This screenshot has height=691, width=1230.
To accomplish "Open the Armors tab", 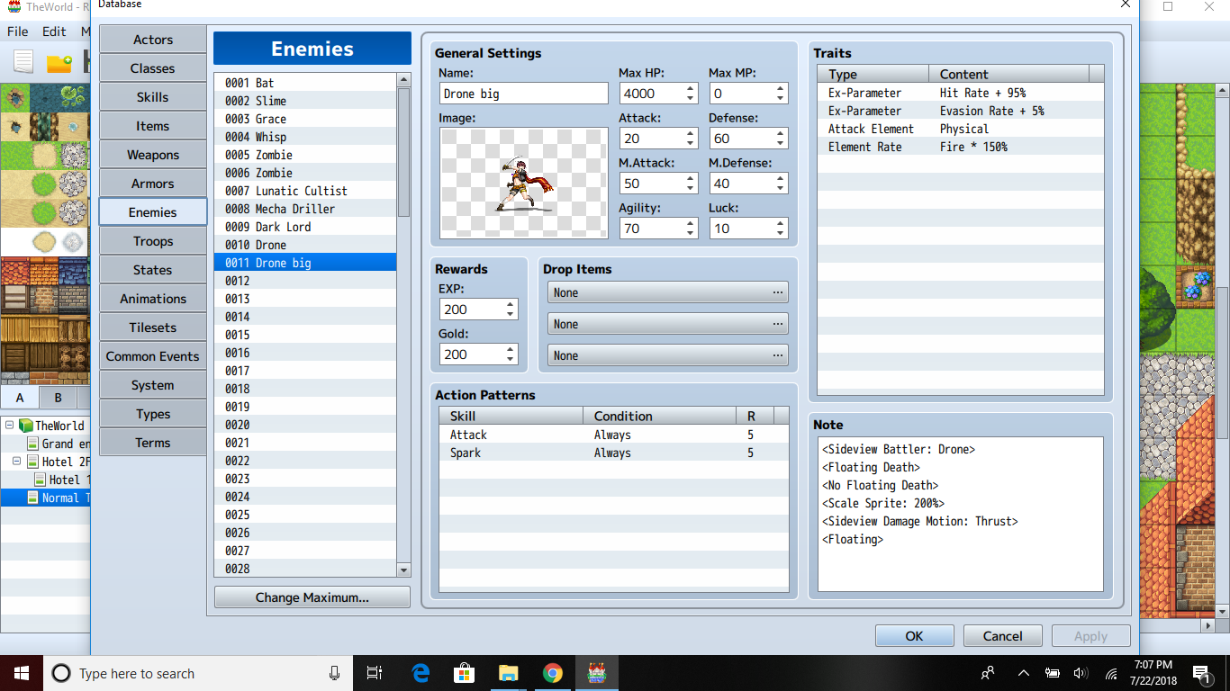I will pos(153,184).
